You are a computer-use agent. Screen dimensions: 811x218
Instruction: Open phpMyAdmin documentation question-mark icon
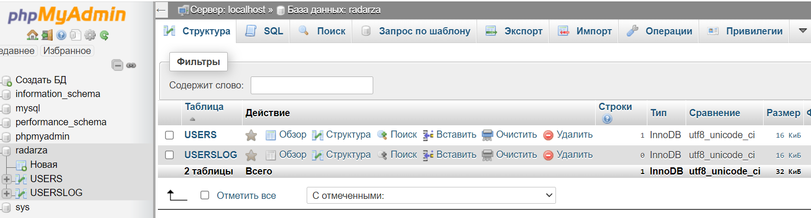[x=61, y=35]
